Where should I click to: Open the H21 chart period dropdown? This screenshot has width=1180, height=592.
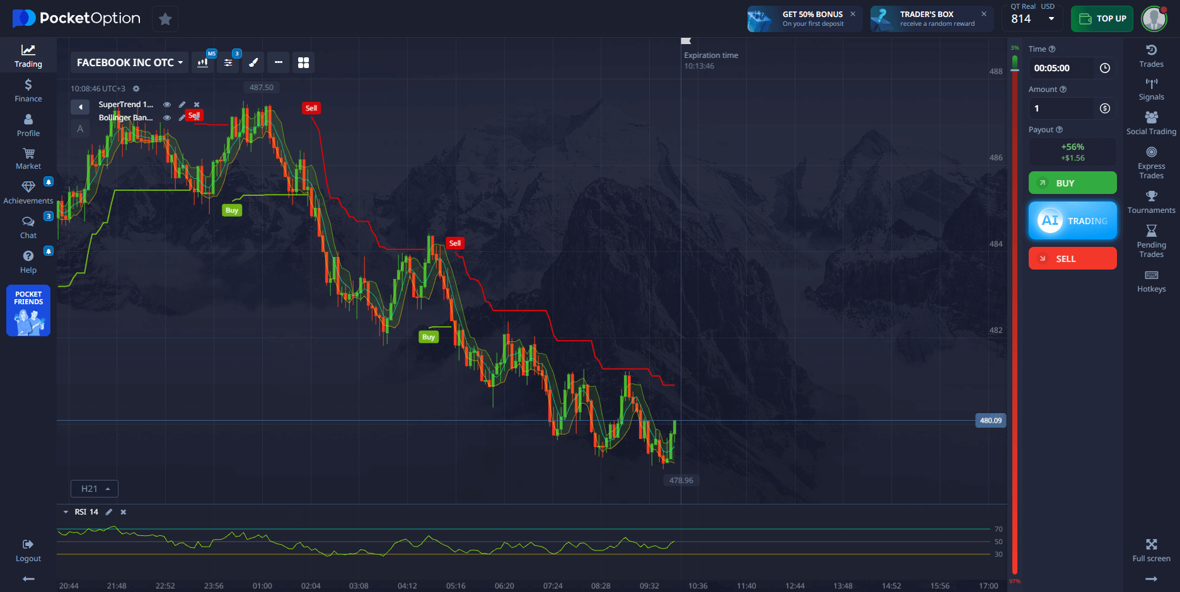point(95,489)
